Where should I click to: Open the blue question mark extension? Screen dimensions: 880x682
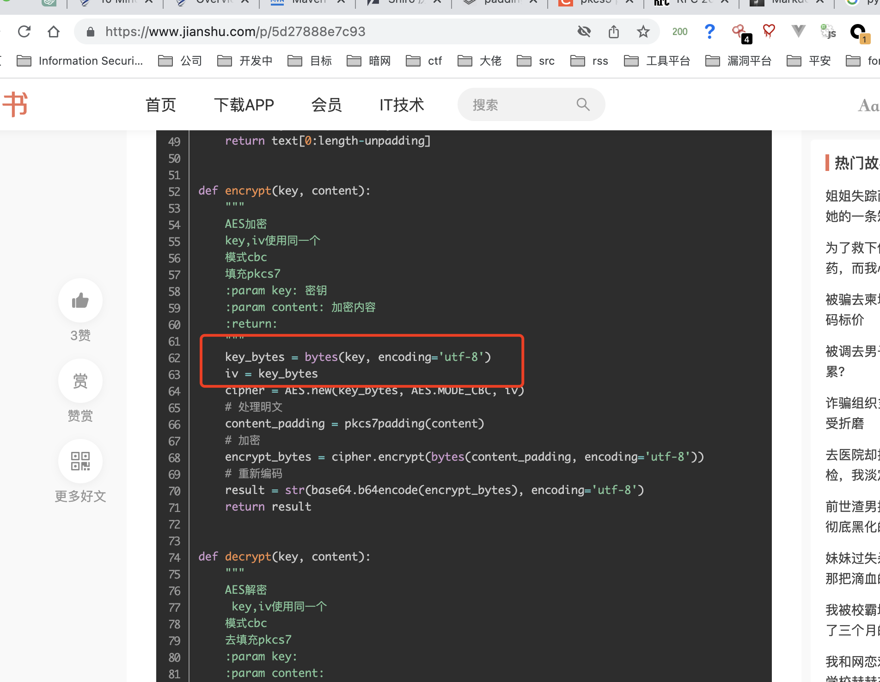[x=709, y=31]
